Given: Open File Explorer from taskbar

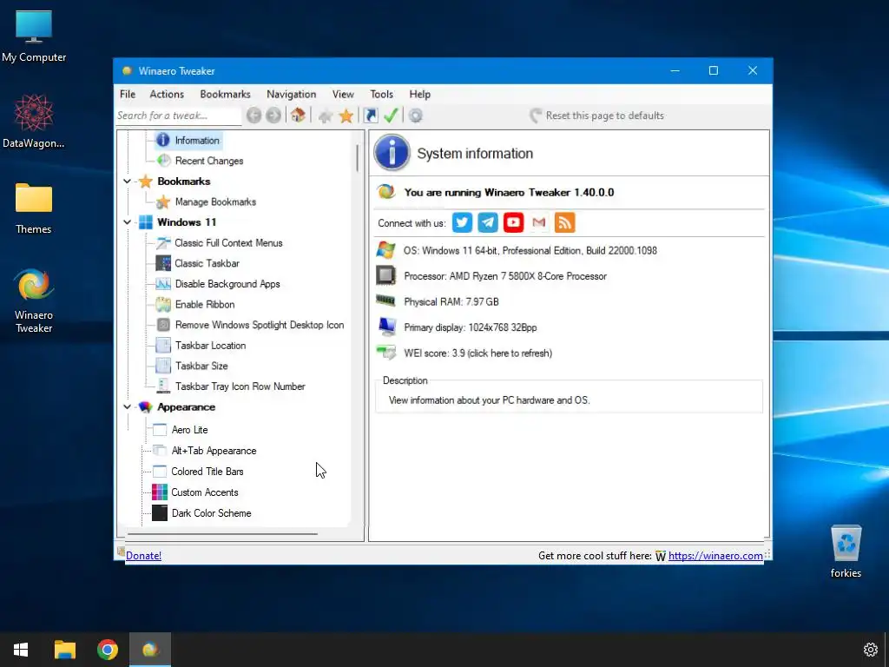Looking at the screenshot, I should (64, 650).
